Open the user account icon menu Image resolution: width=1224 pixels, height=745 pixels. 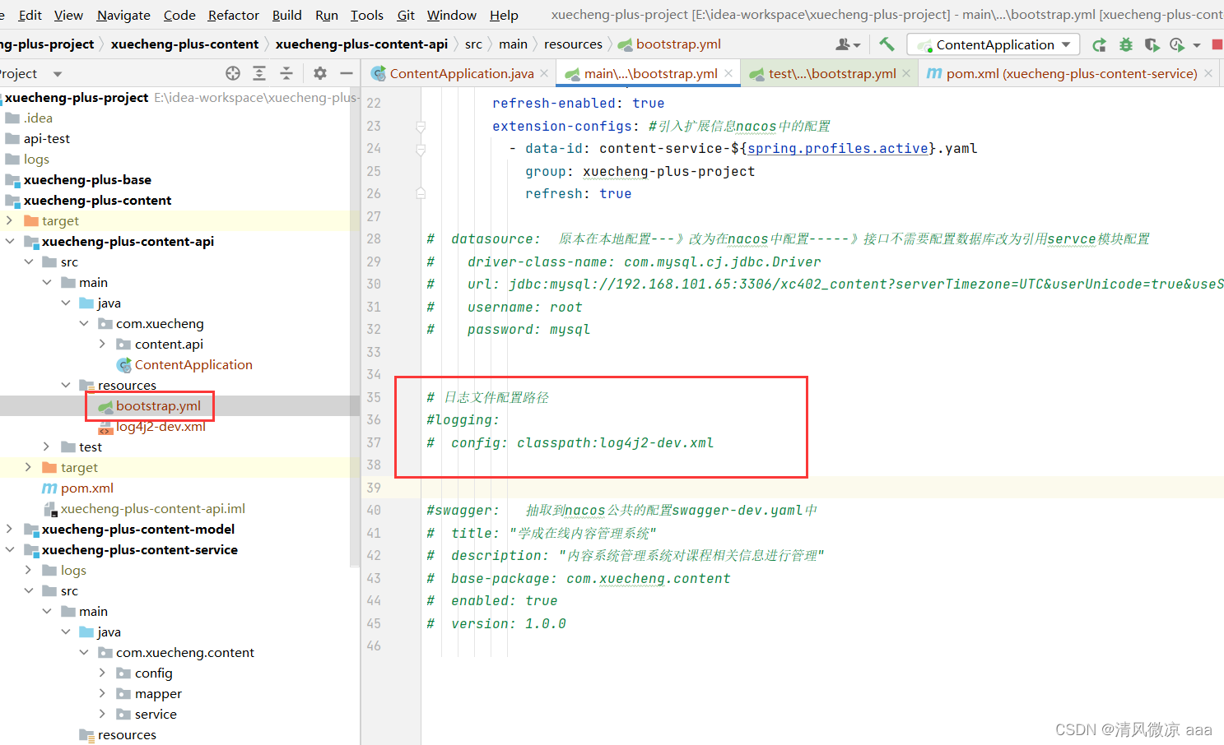click(x=847, y=44)
